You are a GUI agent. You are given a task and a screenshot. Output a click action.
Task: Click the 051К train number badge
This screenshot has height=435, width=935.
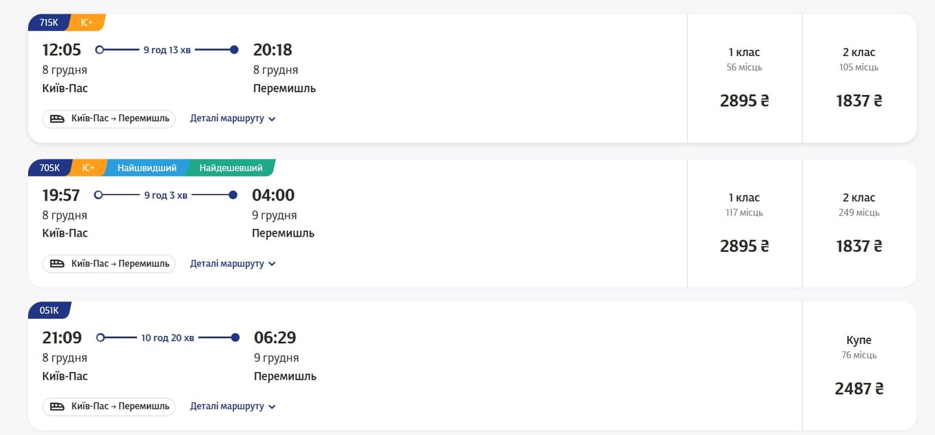click(49, 311)
